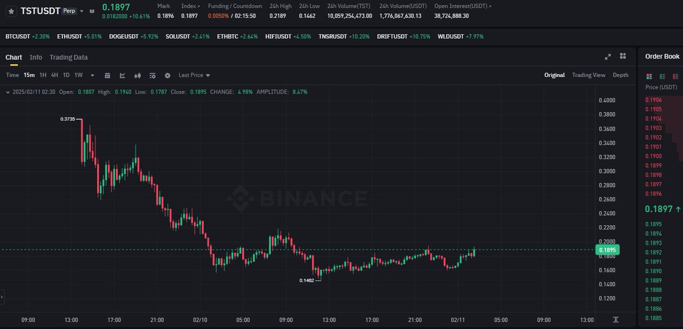The image size is (683, 329).
Task: Switch chart to Trading View
Action: (x=589, y=75)
